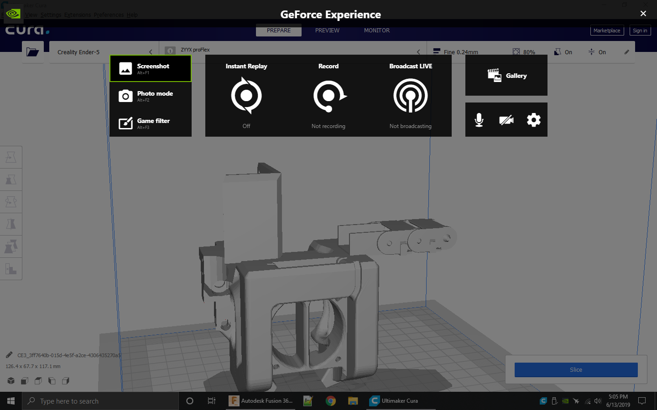Click the Ultimaker Cura taskbar button
Viewport: 657px width, 410px height.
(401, 401)
